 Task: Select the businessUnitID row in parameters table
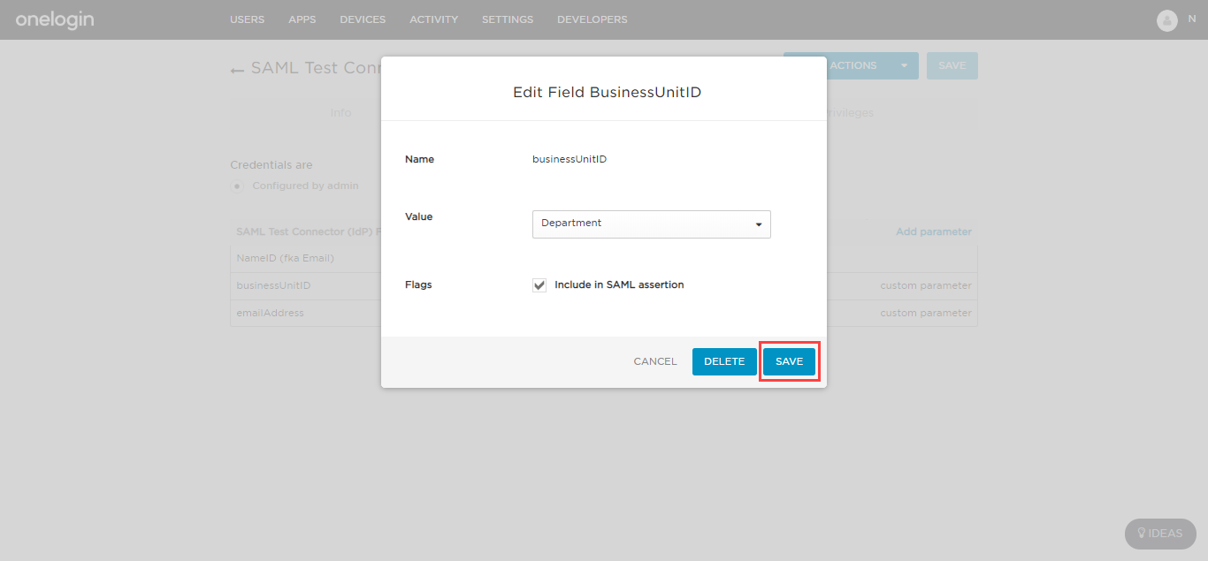604,286
